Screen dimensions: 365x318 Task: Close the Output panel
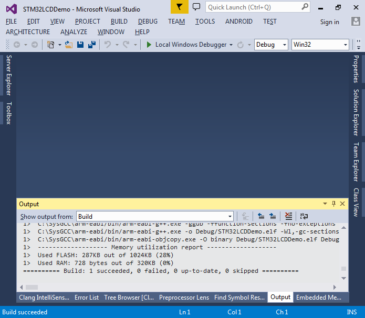342,204
